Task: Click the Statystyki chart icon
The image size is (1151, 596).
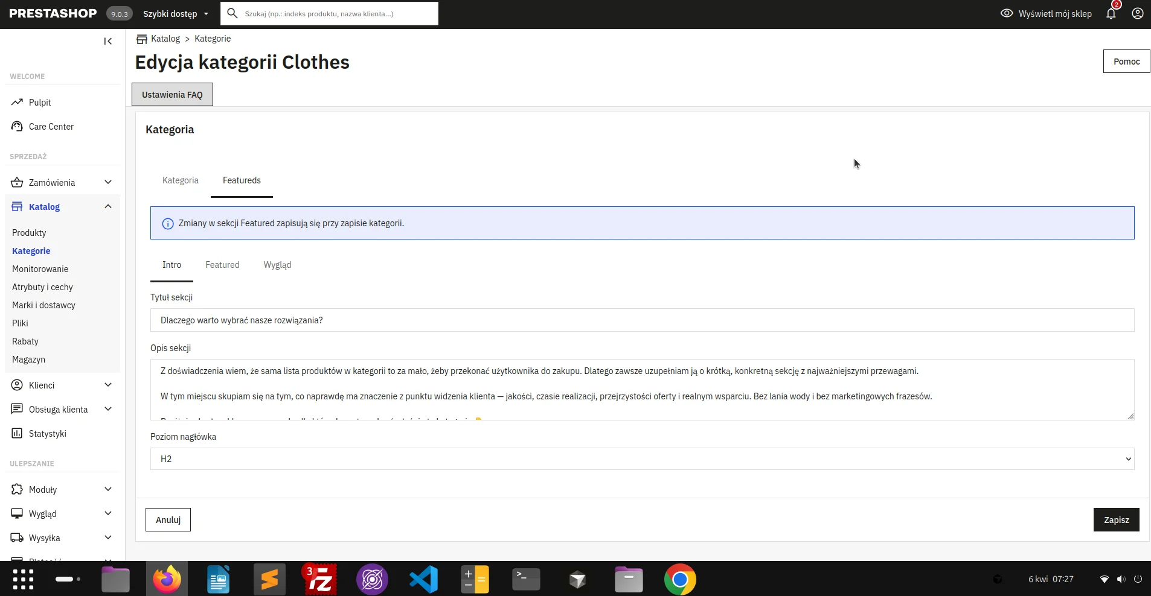Action: pyautogui.click(x=17, y=433)
